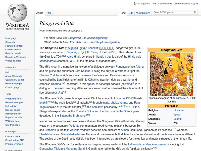Open the moksha link
The width and height of the screenshot is (201, 151).
tap(57, 93)
